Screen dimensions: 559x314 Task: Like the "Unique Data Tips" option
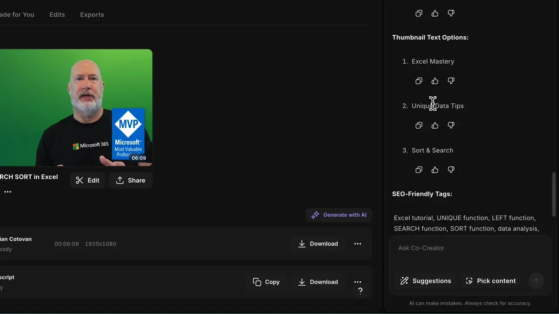coord(435,126)
